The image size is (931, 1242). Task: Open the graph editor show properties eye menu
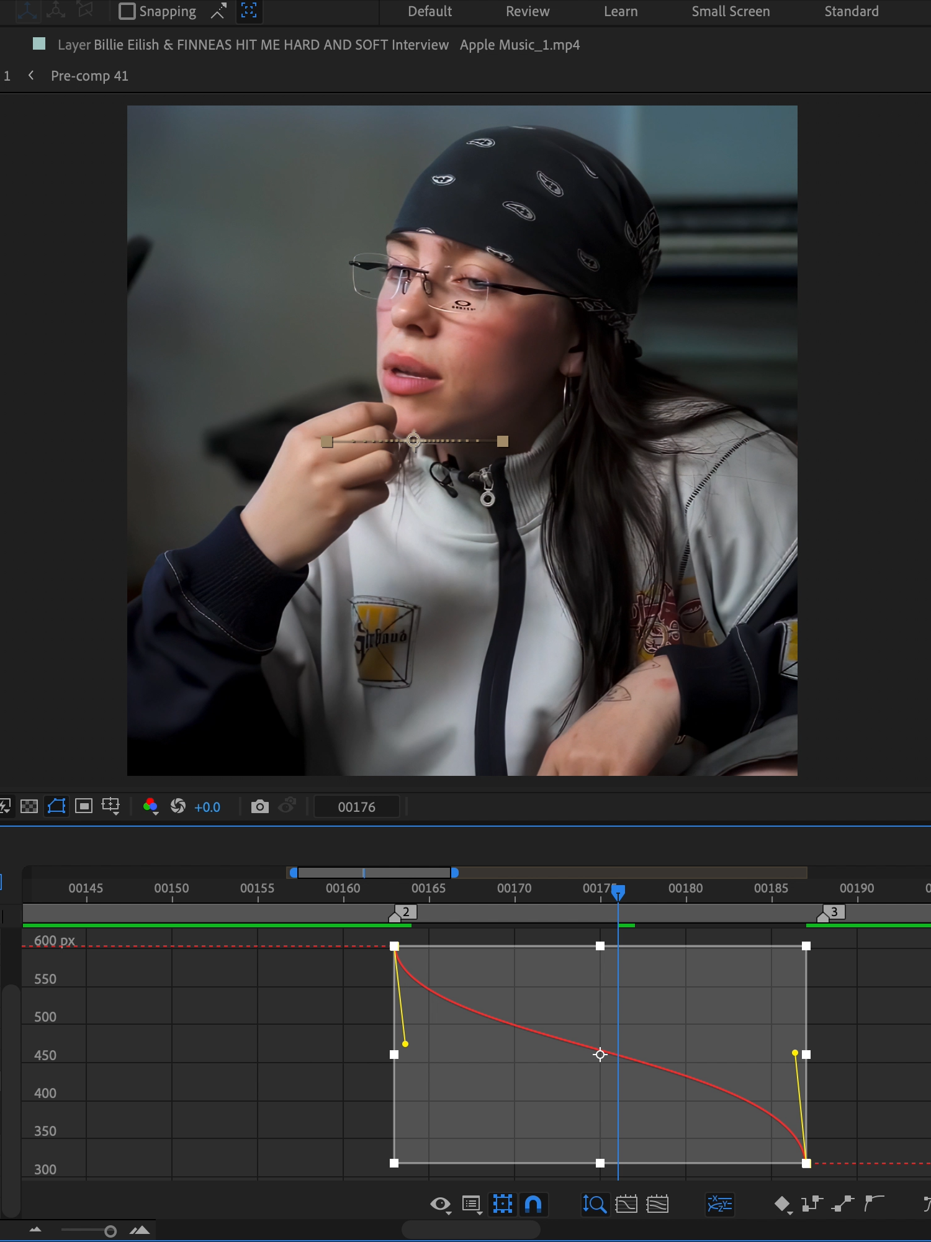(x=441, y=1205)
